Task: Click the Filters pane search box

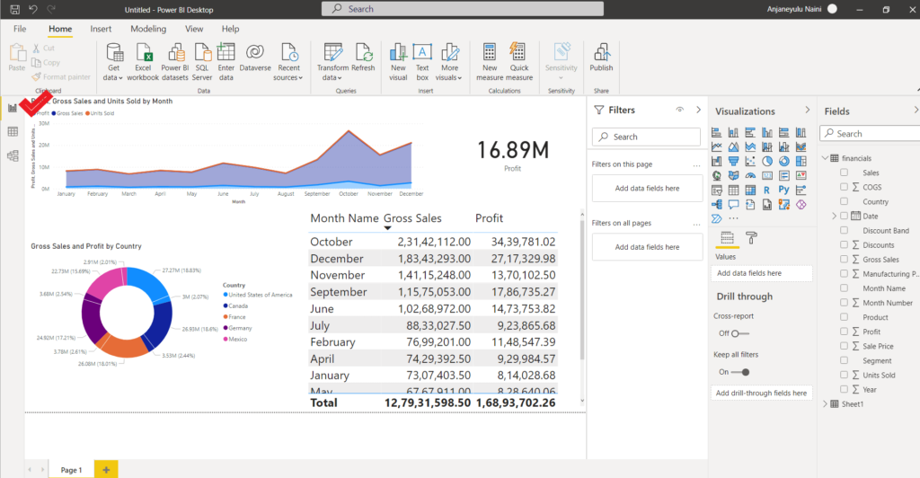Action: click(x=646, y=137)
